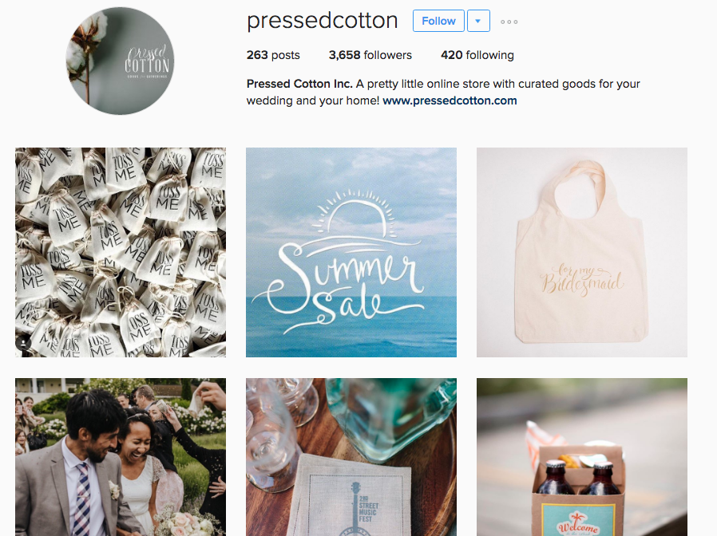This screenshot has width=717, height=536.
Task: Click the guitar emblem on the napkin photo
Action: [355, 508]
